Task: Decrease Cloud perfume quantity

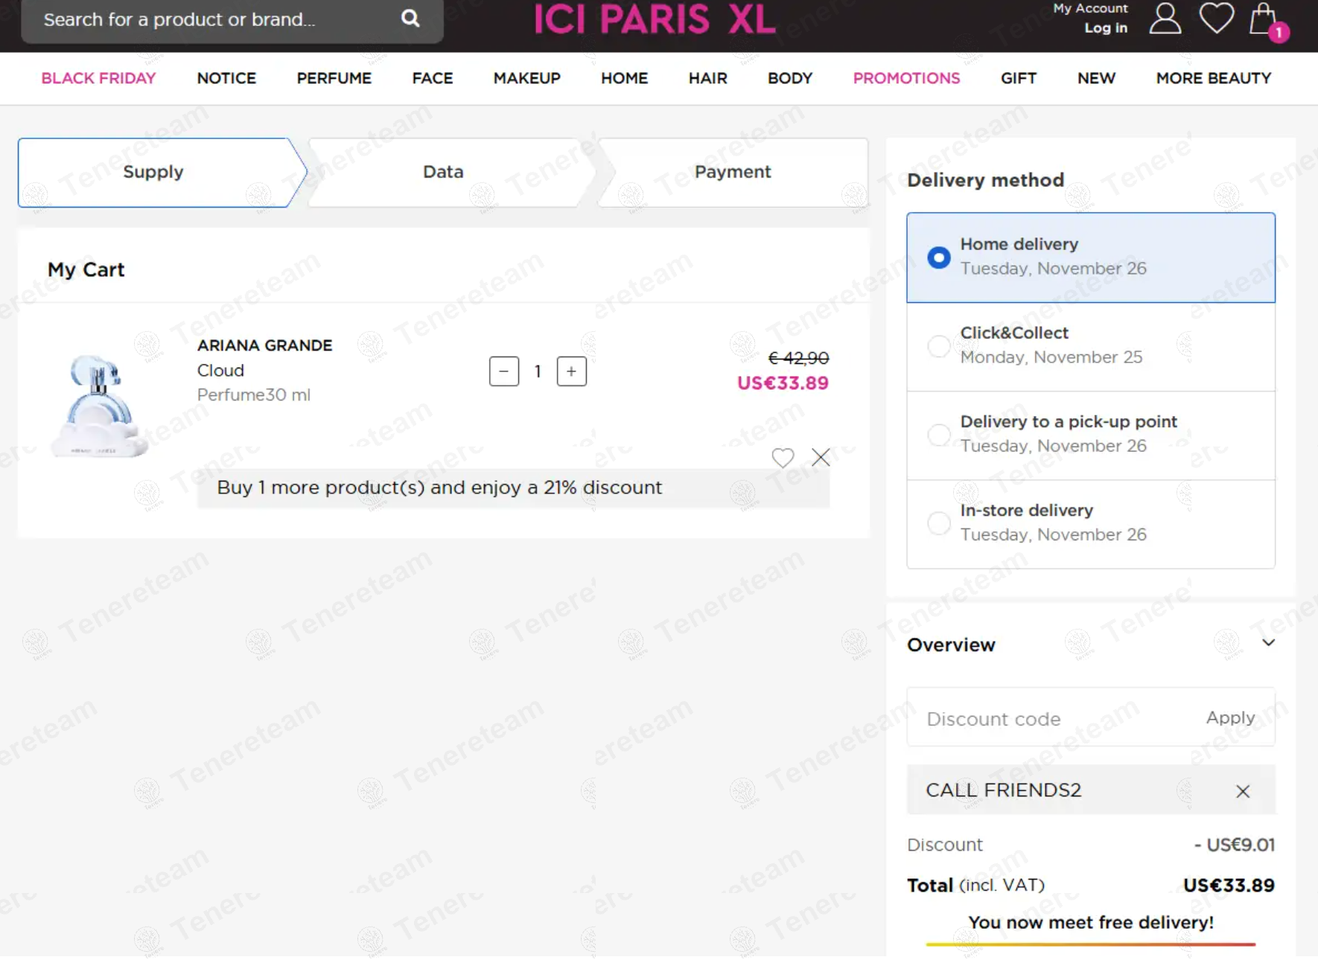Action: [504, 371]
